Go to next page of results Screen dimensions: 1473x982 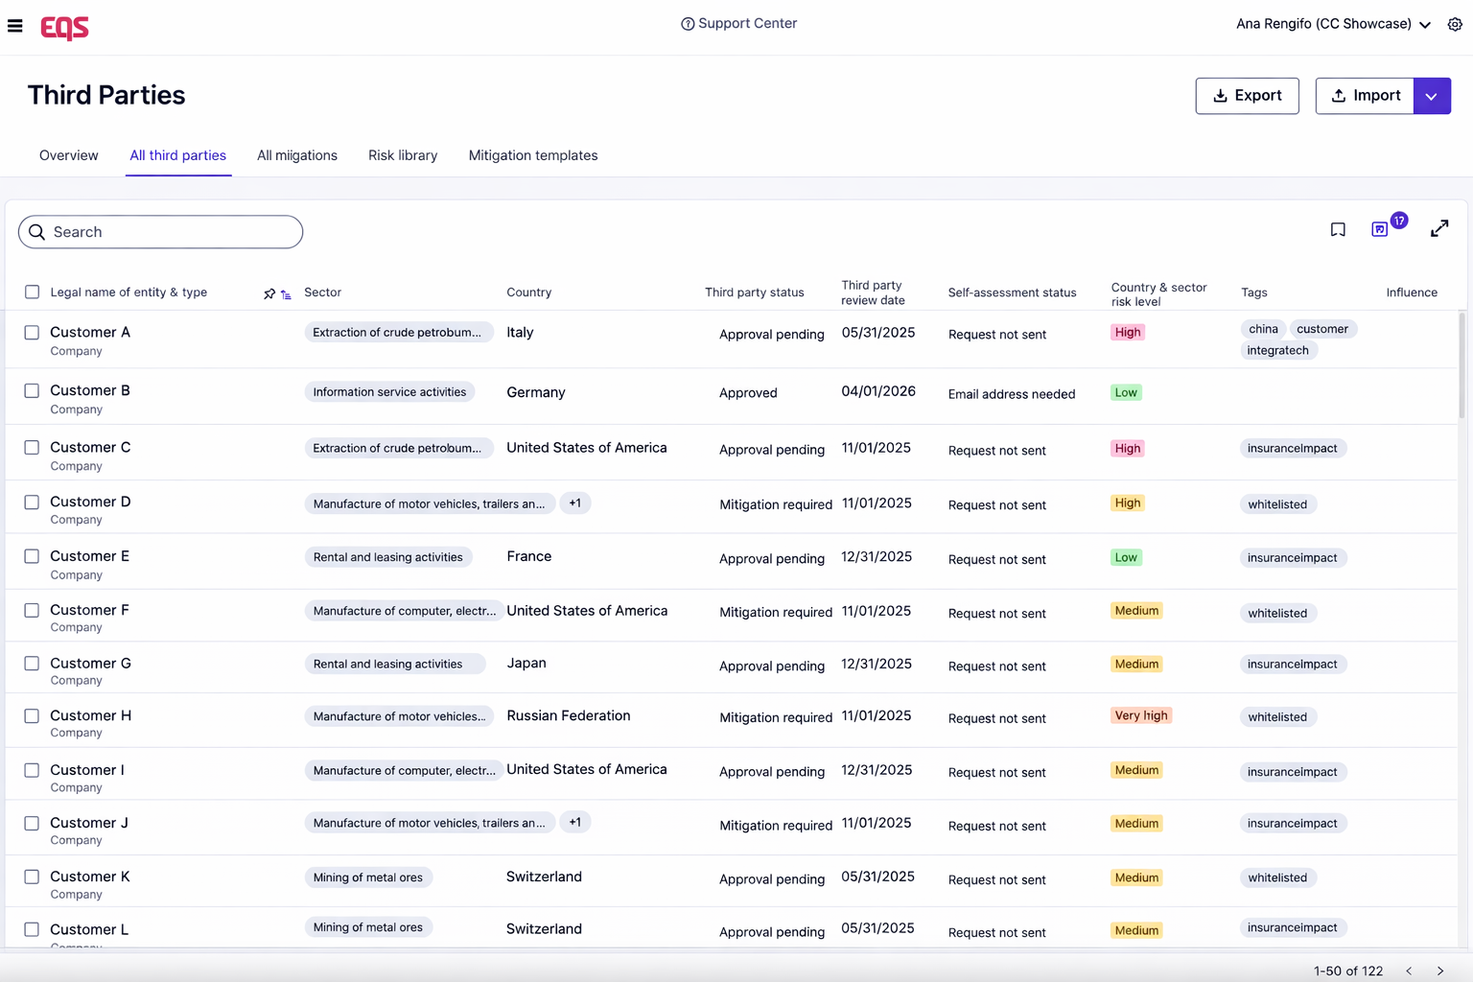coord(1439,971)
